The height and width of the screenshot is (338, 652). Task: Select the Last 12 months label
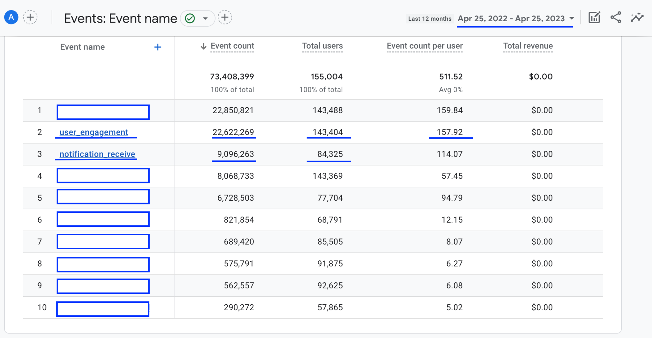coord(429,19)
